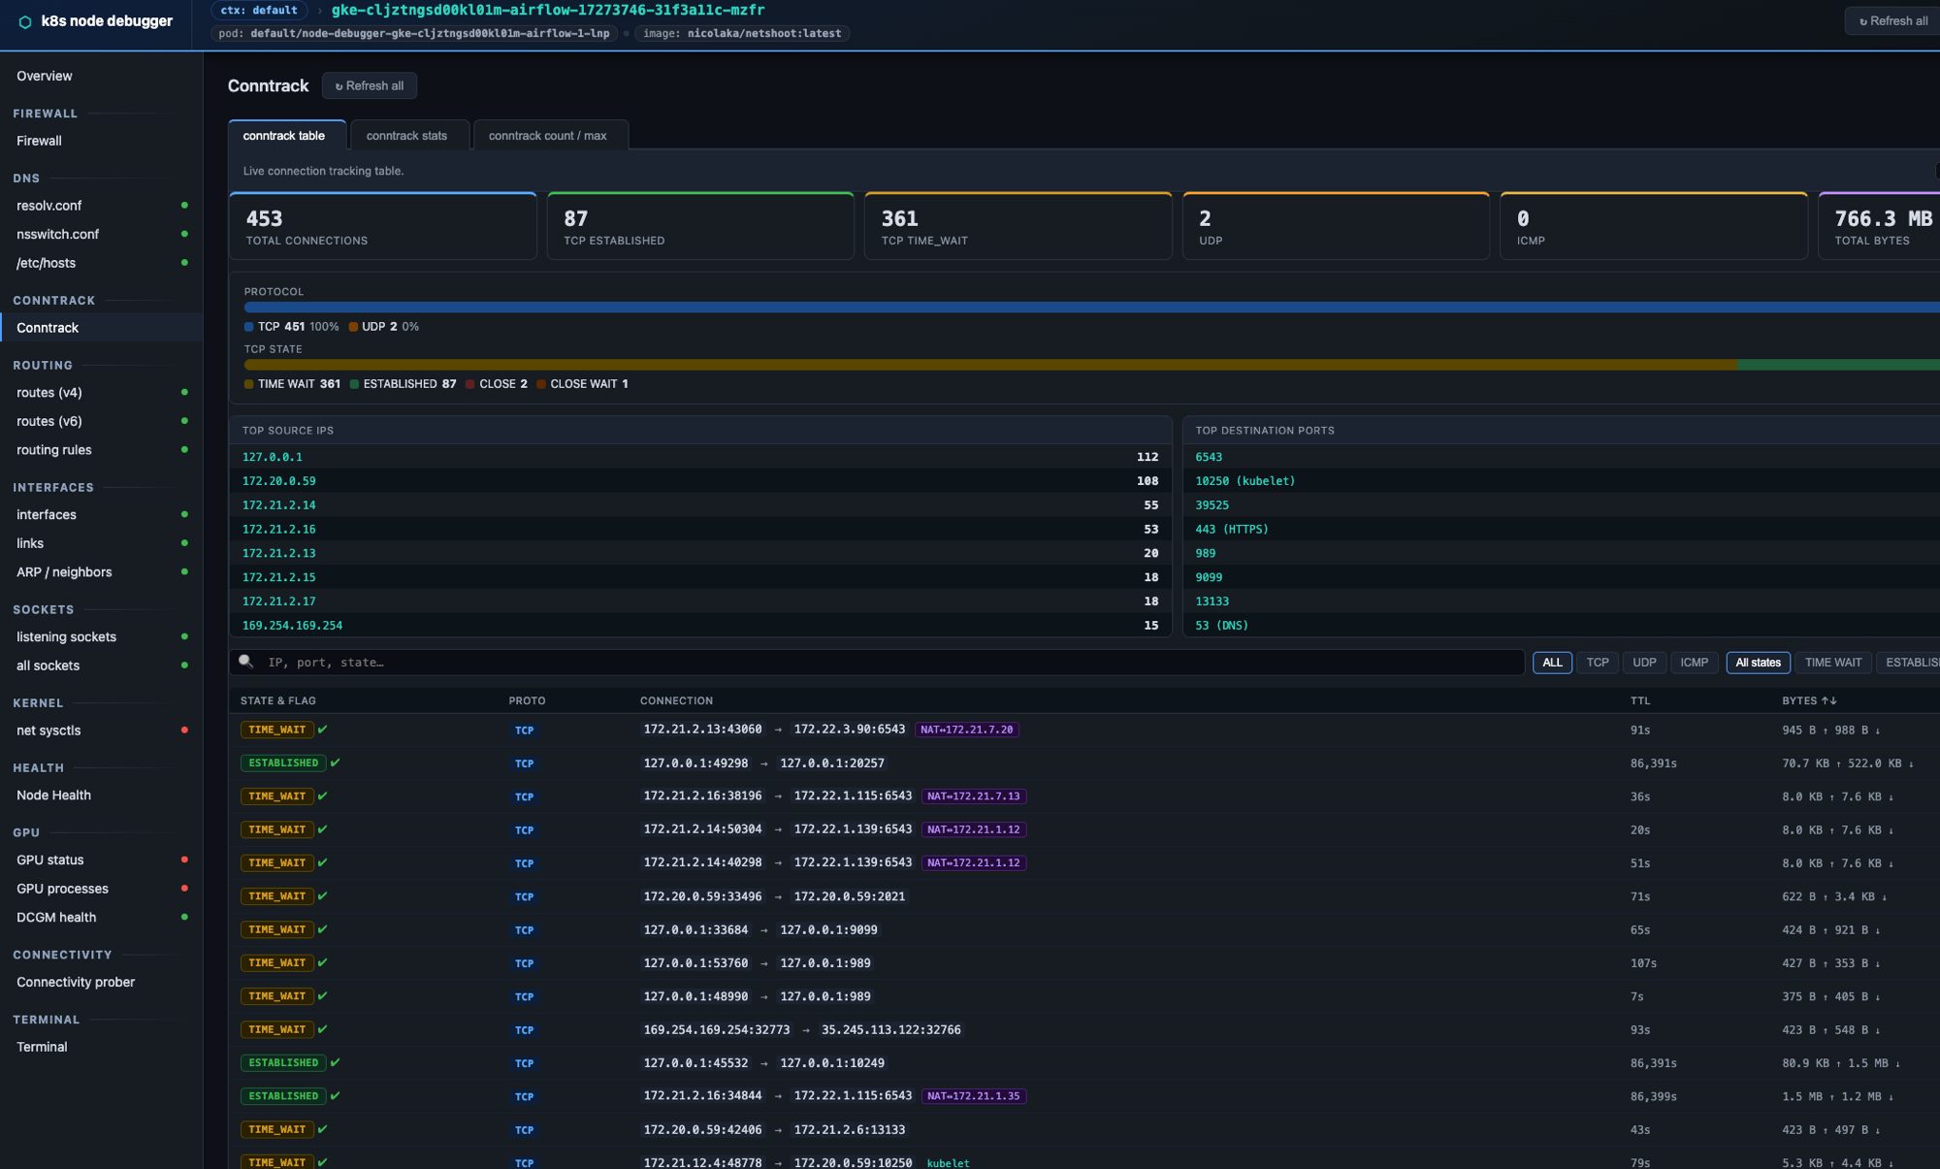Filter connections by ALL protocols
Image resolution: width=1940 pixels, height=1169 pixels.
coord(1552,663)
